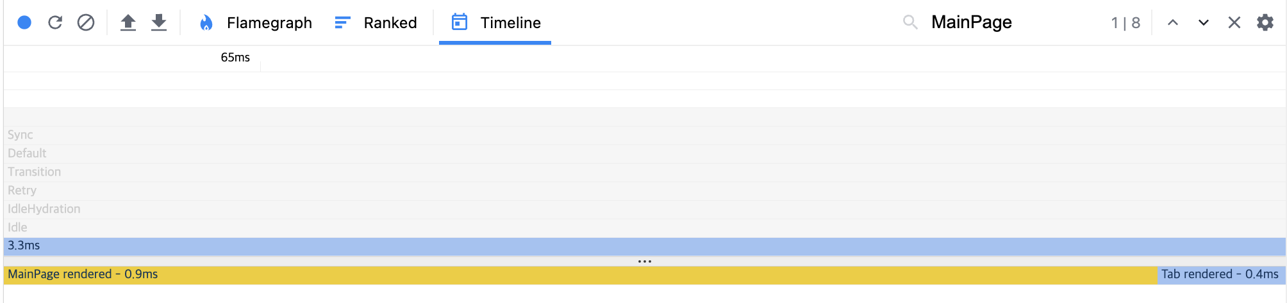
Task: Open the settings gear icon
Action: [1265, 23]
